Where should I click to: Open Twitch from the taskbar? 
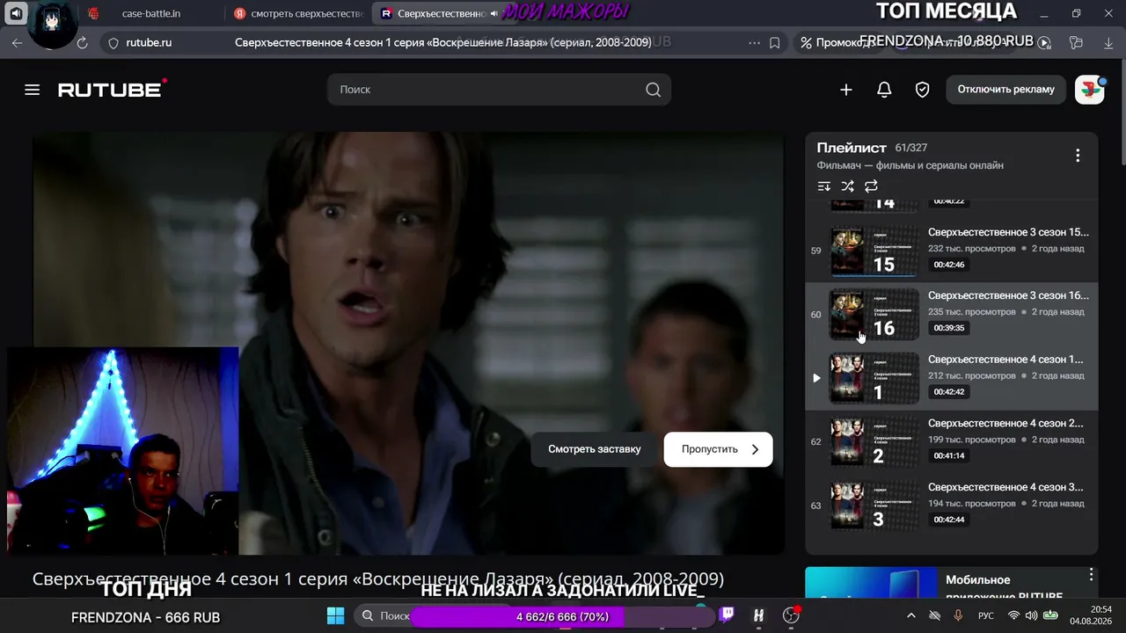click(727, 615)
